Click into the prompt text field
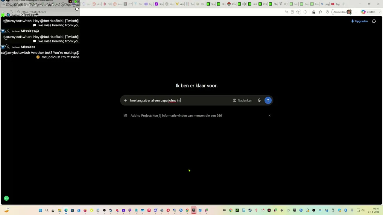The height and width of the screenshot is (215, 383). coord(180,100)
